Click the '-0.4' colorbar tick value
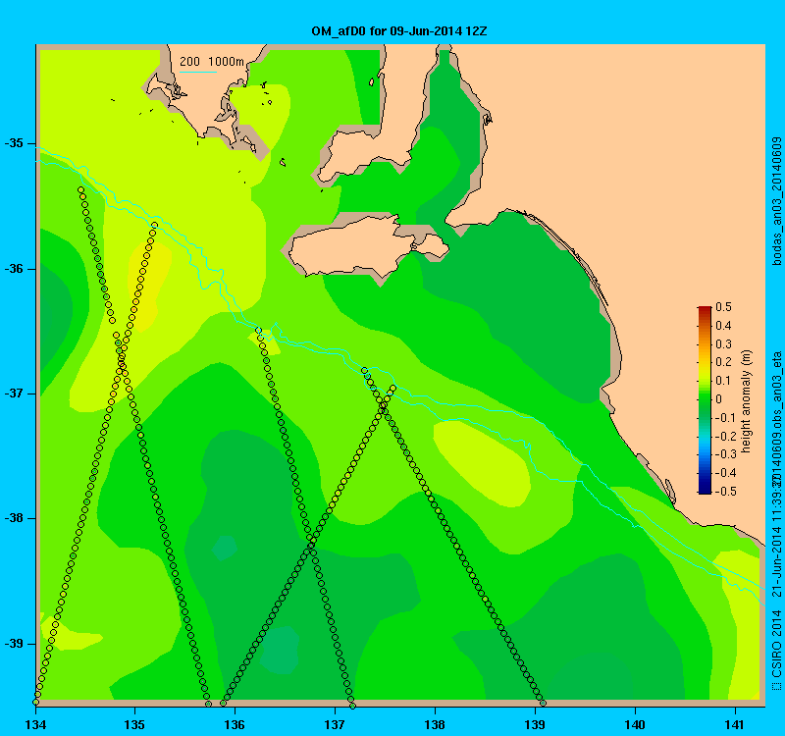Image resolution: width=785 pixels, height=736 pixels. pyautogui.click(x=726, y=473)
